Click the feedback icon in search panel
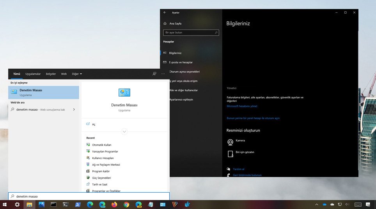The height and width of the screenshot is (209, 376). tap(154, 74)
